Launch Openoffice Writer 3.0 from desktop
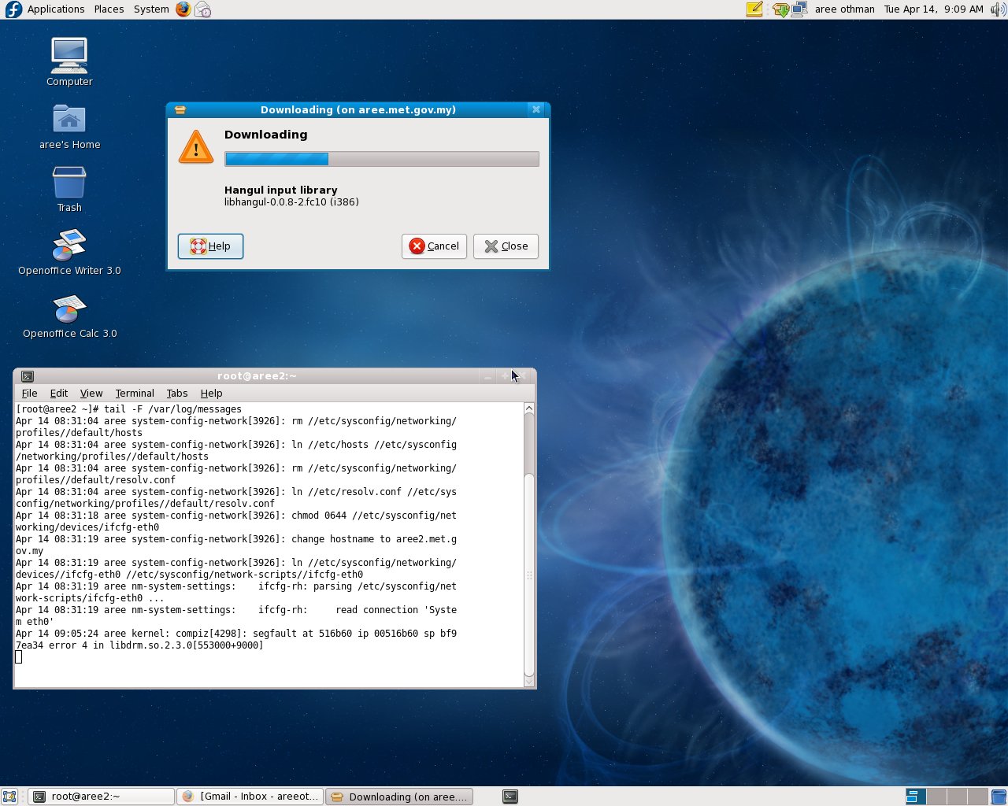 (x=69, y=246)
